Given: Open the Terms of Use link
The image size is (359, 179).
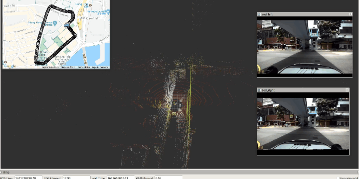Looking at the screenshot, I should coord(84,67).
